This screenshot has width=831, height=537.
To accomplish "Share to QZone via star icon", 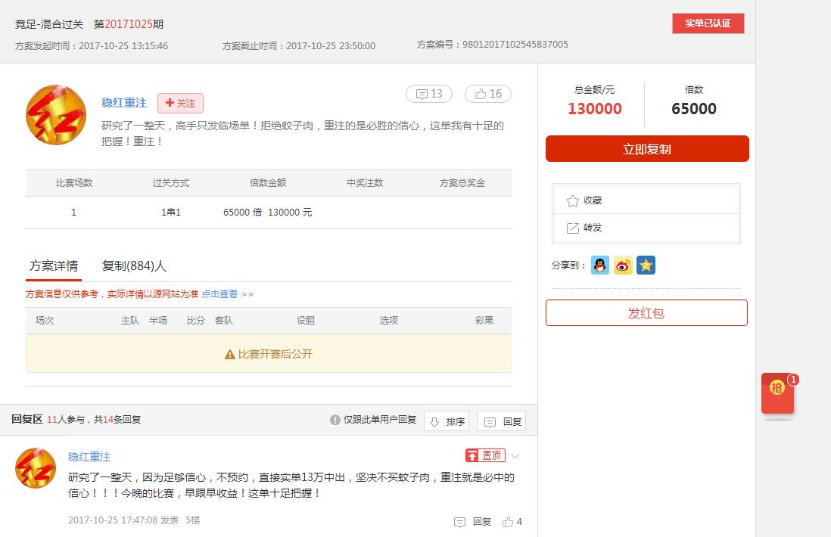I will click(646, 265).
